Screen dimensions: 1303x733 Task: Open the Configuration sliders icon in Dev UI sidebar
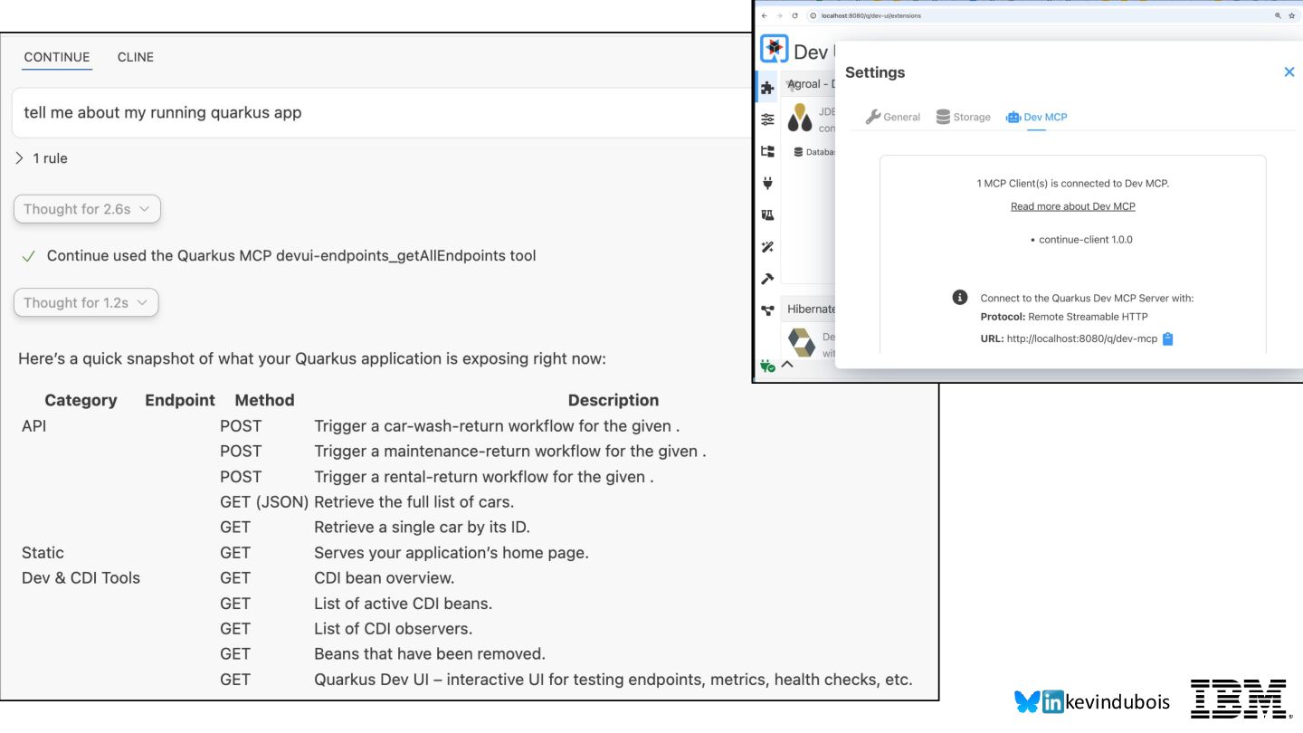tap(767, 119)
